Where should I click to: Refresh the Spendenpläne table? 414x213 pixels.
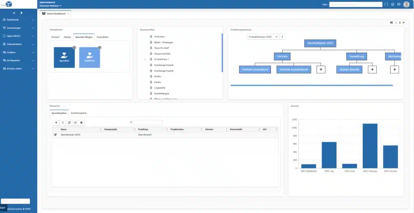(x=69, y=123)
